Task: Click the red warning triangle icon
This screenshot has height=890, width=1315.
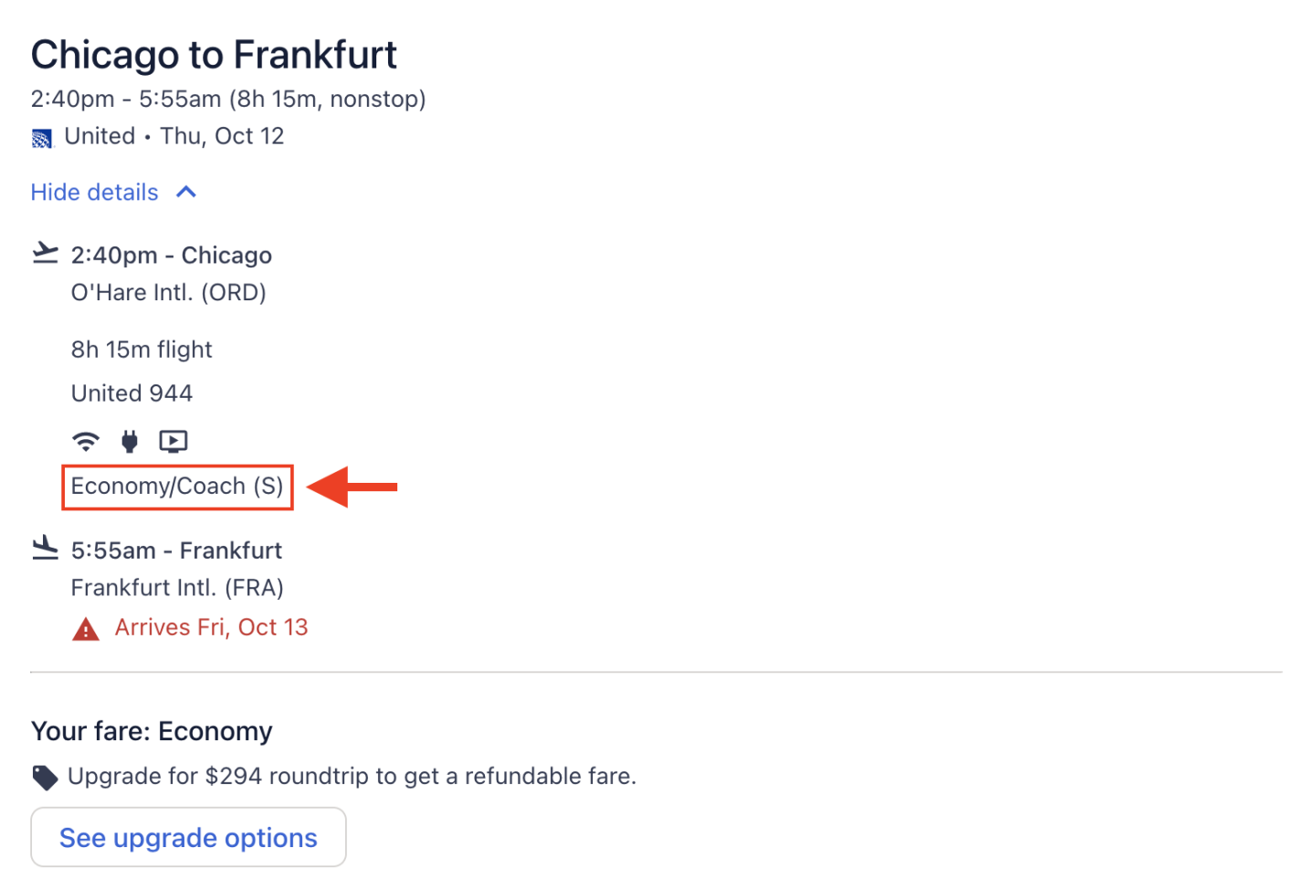Action: click(86, 629)
